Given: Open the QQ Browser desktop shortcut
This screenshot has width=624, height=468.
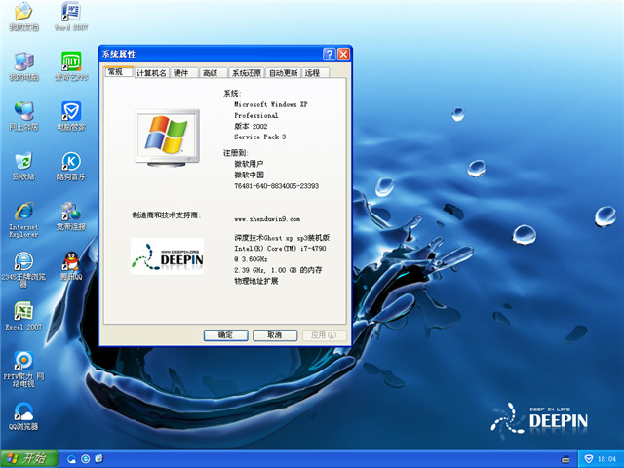Looking at the screenshot, I should point(23,416).
